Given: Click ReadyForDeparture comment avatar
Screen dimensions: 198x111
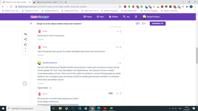Looking at the screenshot, I should [39, 63].
